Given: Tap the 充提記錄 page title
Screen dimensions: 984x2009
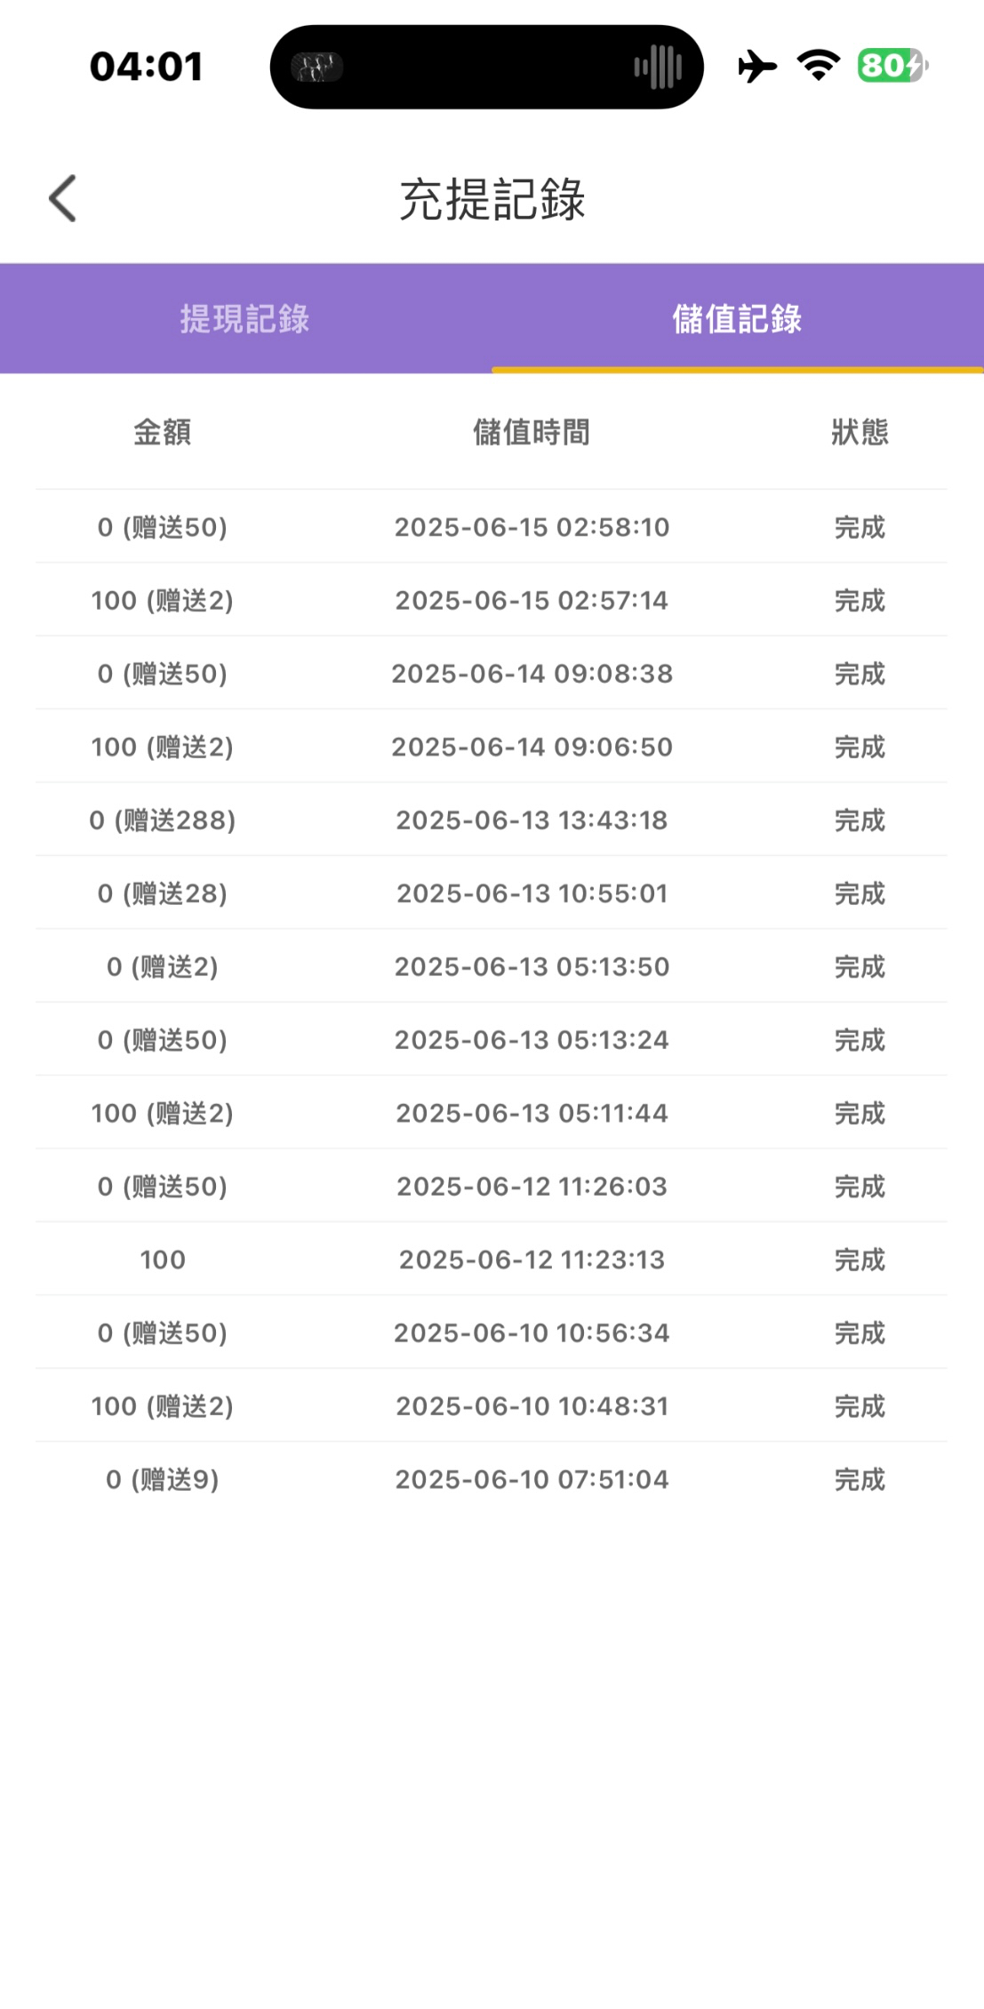Looking at the screenshot, I should pyautogui.click(x=492, y=199).
